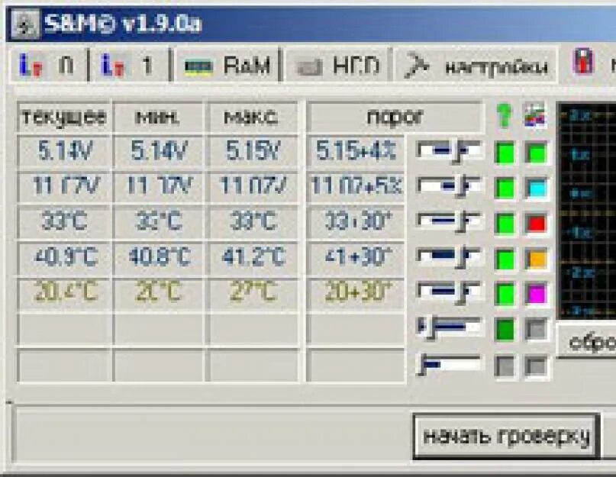The width and height of the screenshot is (616, 477).
Task: Click the black monitoring graph area
Action: coord(587,211)
